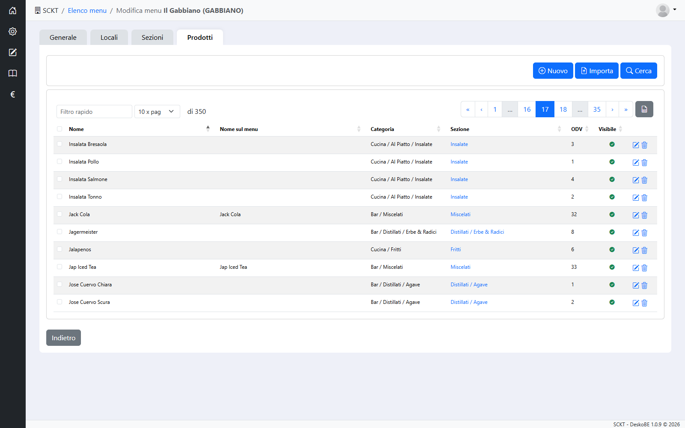Check the Jack Cola row checkbox
The height and width of the screenshot is (428, 685).
60,214
